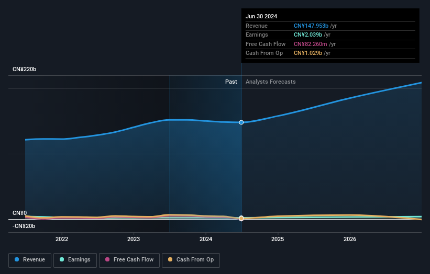
Task: Click the -CN¥20b y-axis label
Action: coord(24,226)
